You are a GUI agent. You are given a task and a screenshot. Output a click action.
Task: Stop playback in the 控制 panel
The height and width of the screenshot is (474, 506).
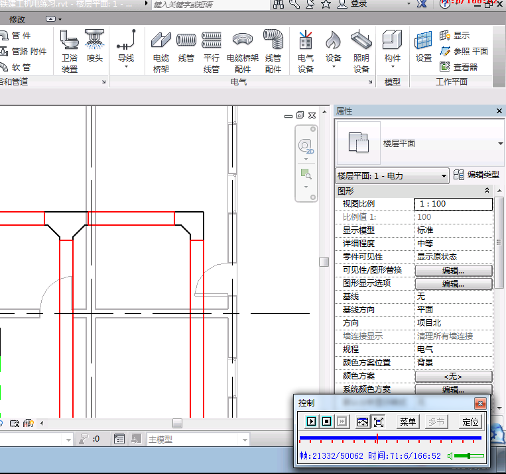click(327, 422)
